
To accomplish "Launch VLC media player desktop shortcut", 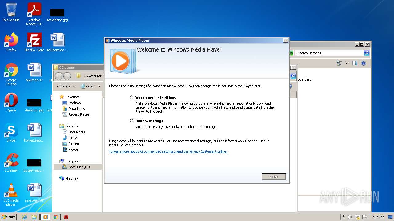I will pos(11,195).
